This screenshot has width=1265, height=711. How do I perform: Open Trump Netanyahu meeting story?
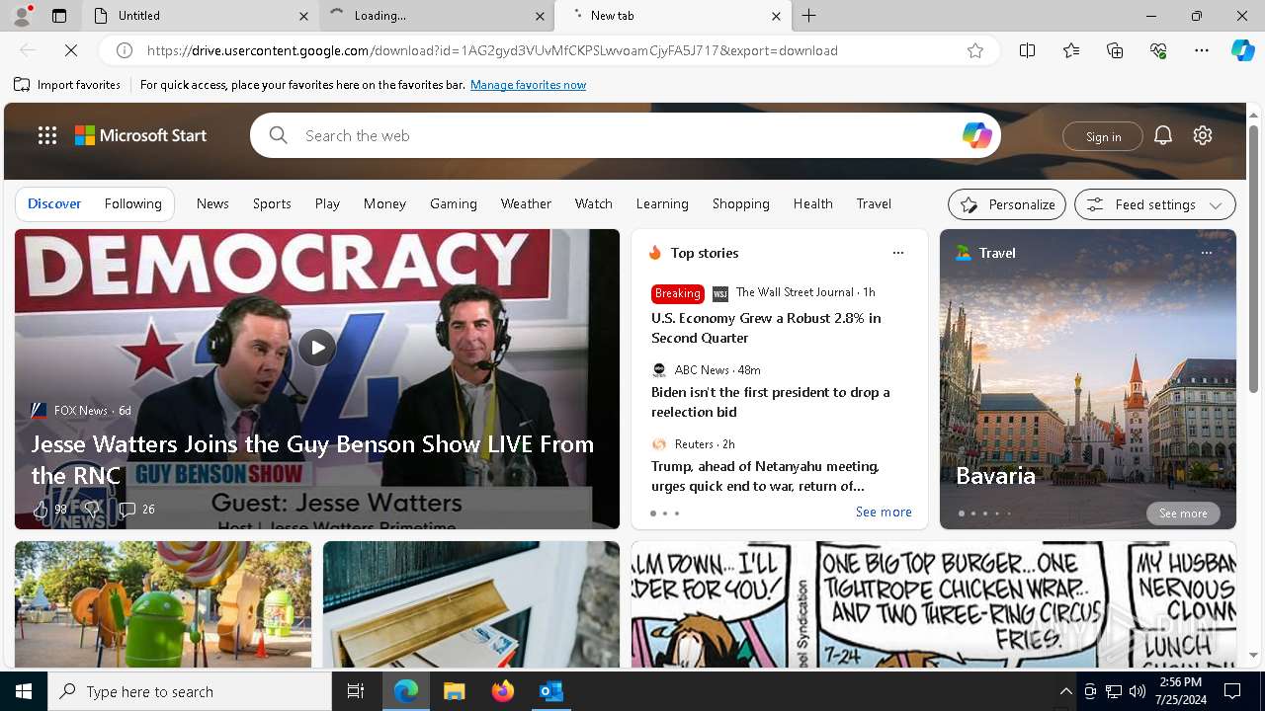(765, 476)
